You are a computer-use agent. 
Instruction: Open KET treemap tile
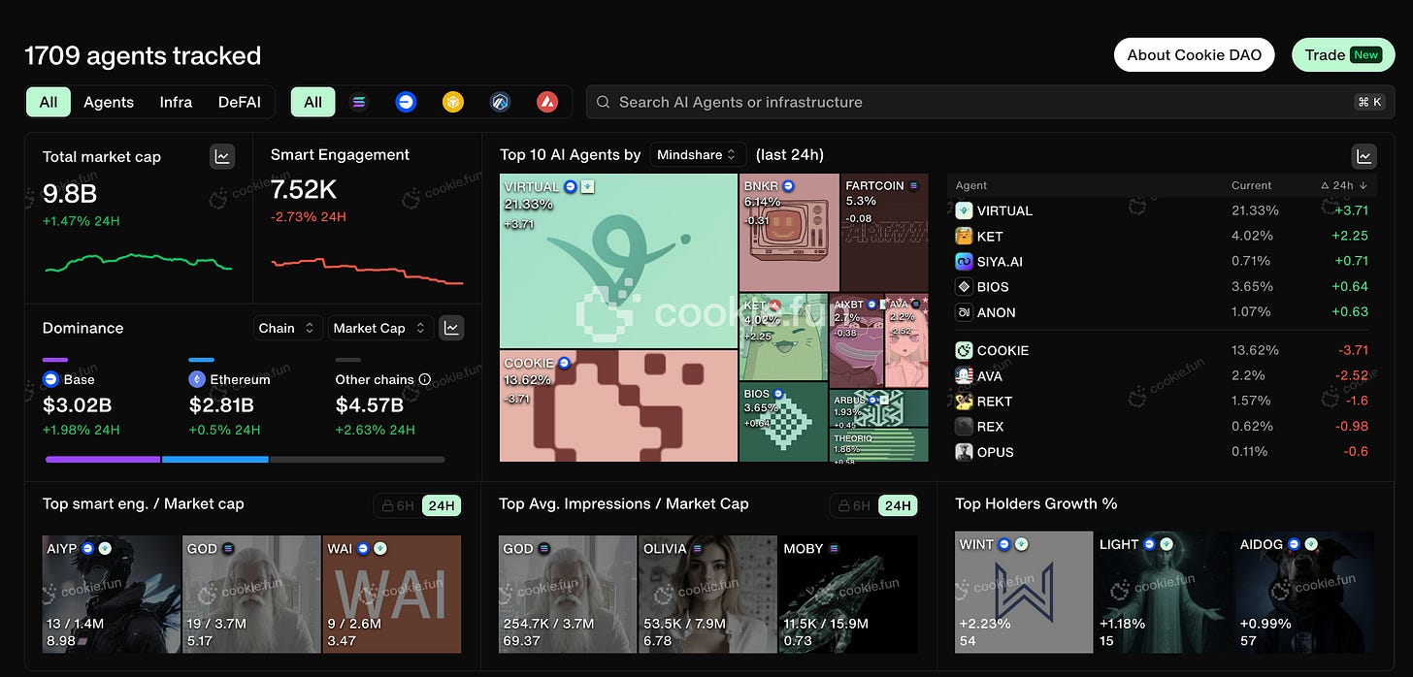(783, 337)
